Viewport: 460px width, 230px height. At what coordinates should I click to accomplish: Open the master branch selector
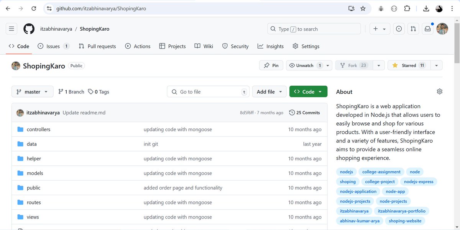pyautogui.click(x=32, y=91)
